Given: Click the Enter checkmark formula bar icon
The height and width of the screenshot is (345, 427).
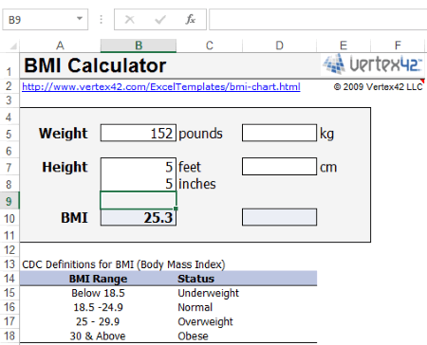Looking at the screenshot, I should click(x=160, y=20).
